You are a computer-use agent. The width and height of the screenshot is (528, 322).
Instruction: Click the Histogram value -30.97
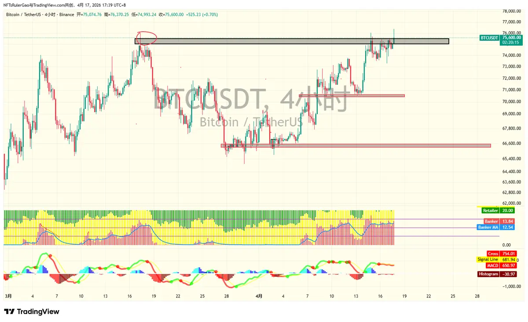508,274
